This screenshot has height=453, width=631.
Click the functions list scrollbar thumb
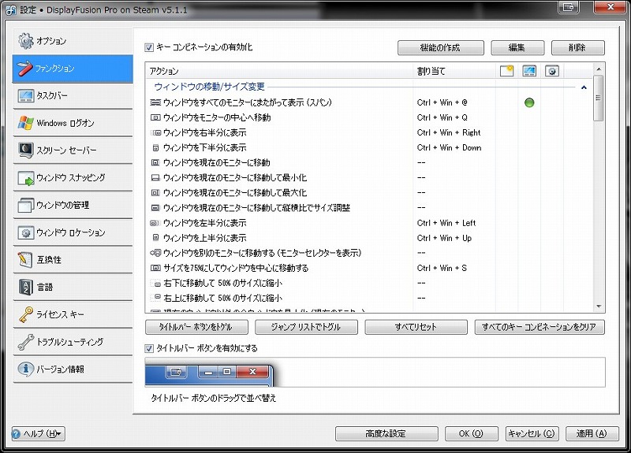click(x=599, y=98)
